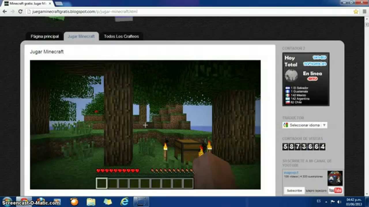Image resolution: width=369 pixels, height=207 pixels.
Task: Open the File Explorer taskbar icon
Action: pyautogui.click(x=91, y=202)
